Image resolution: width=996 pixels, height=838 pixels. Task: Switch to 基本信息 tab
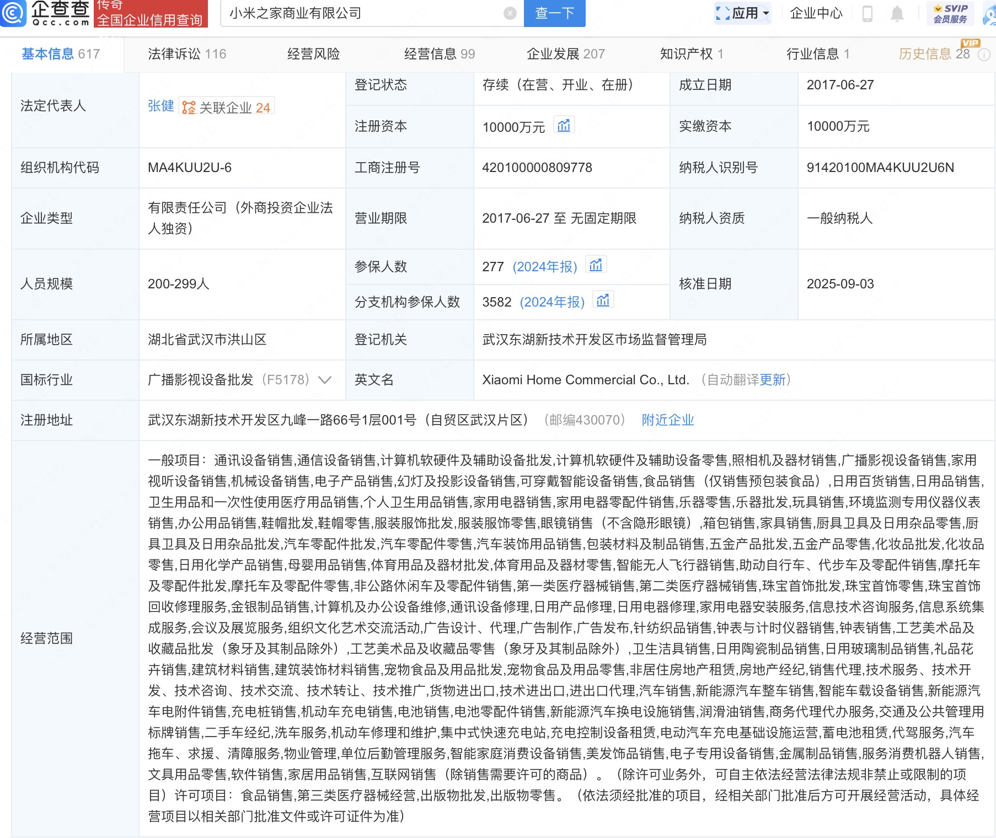[61, 54]
